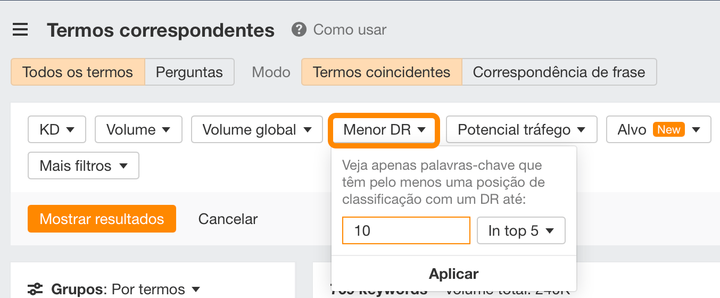720x298 pixels.
Task: Open the In top 5 position selector
Action: click(521, 230)
